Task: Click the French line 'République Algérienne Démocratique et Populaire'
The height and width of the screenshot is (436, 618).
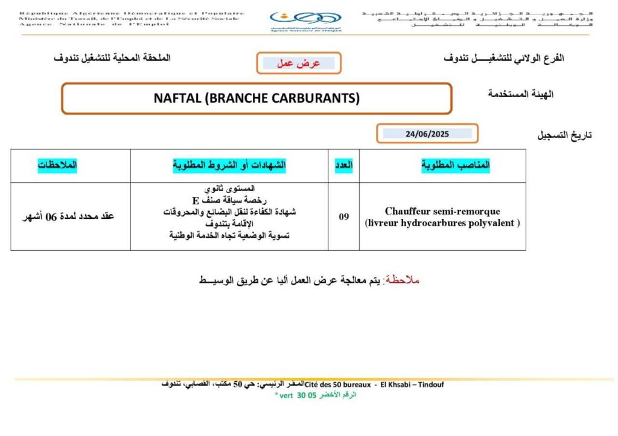Action: pyautogui.click(x=132, y=13)
